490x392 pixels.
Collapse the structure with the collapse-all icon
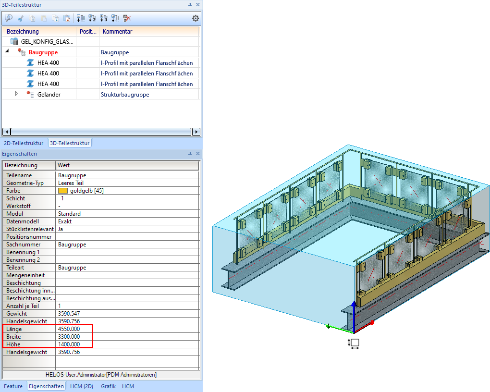tap(81, 19)
